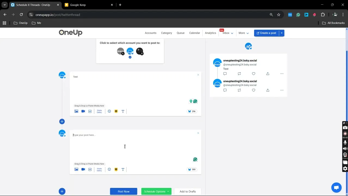
Task: Open the All Bookmarks folder
Action: [x=333, y=23]
